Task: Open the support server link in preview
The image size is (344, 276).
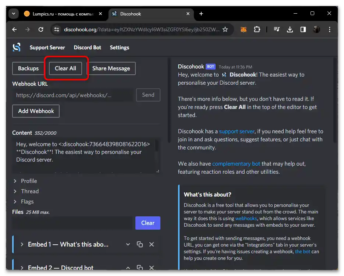Action: pyautogui.click(x=237, y=131)
